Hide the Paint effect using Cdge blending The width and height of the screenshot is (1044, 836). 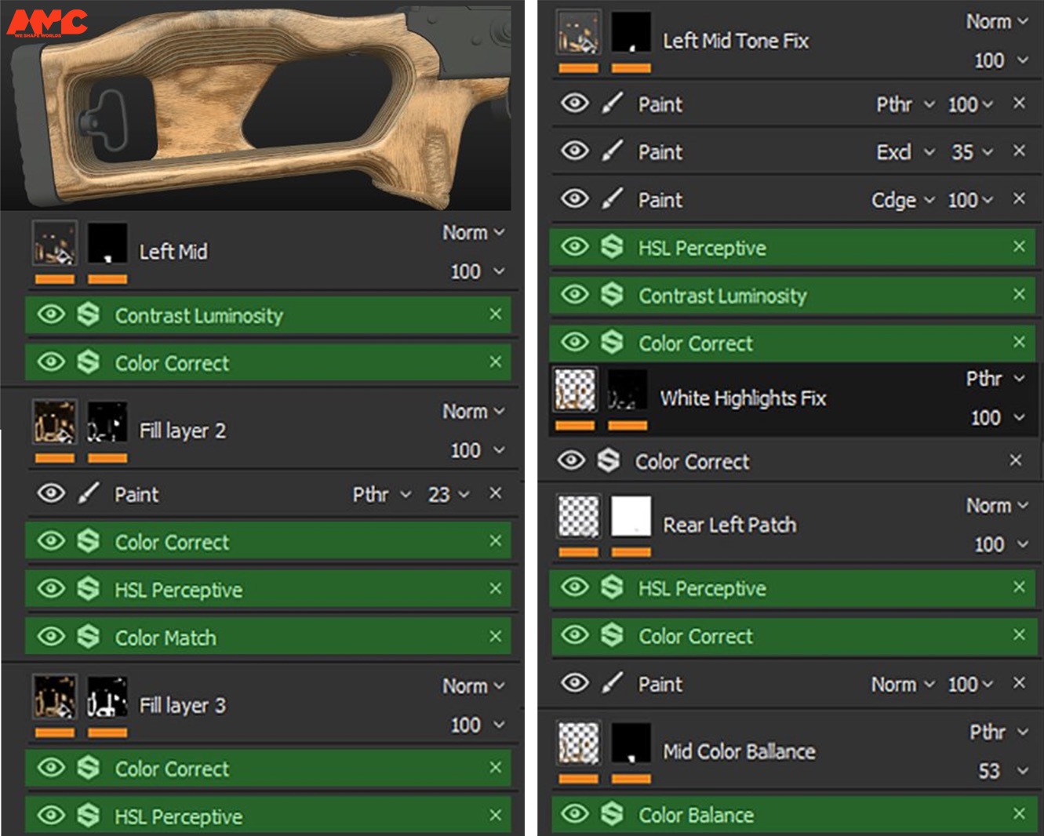[x=575, y=199]
